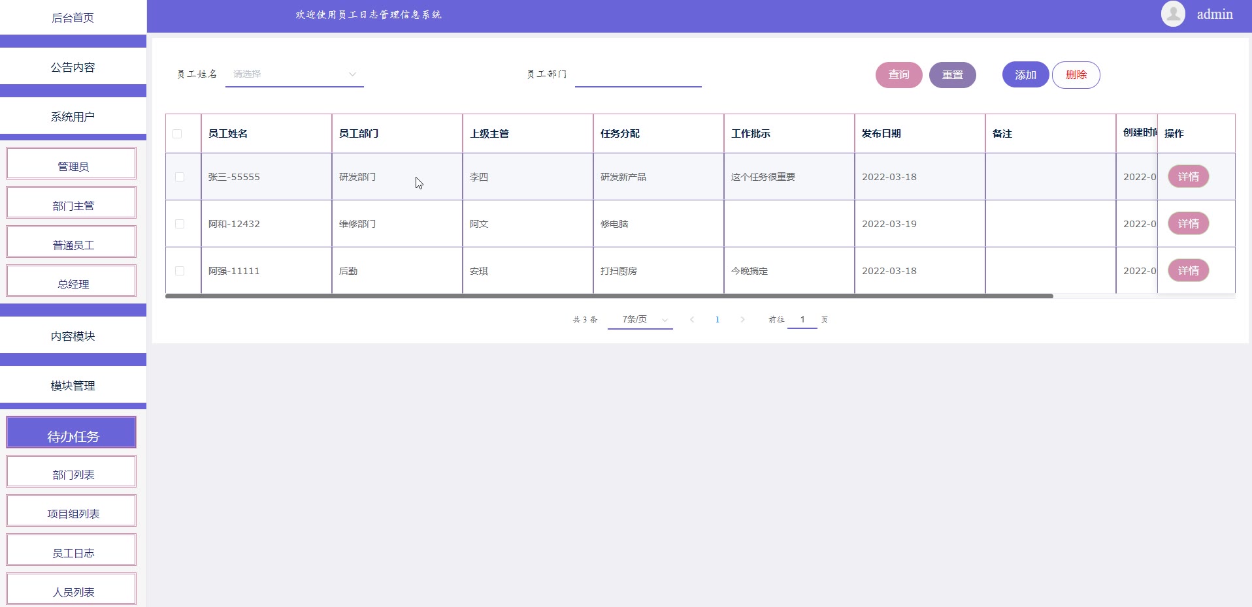Click the 任务分配 column header
Screen dimensions: 1252x607
coord(659,134)
